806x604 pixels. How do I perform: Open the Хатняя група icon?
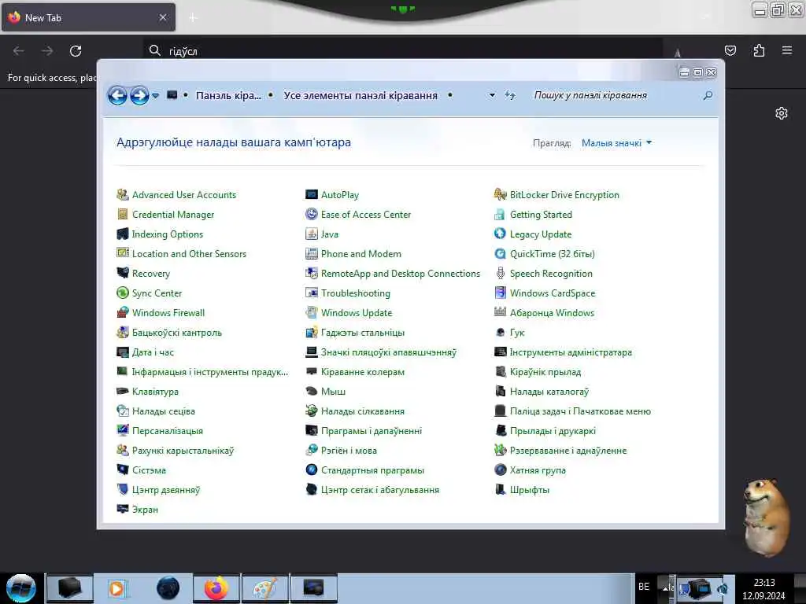[500, 470]
